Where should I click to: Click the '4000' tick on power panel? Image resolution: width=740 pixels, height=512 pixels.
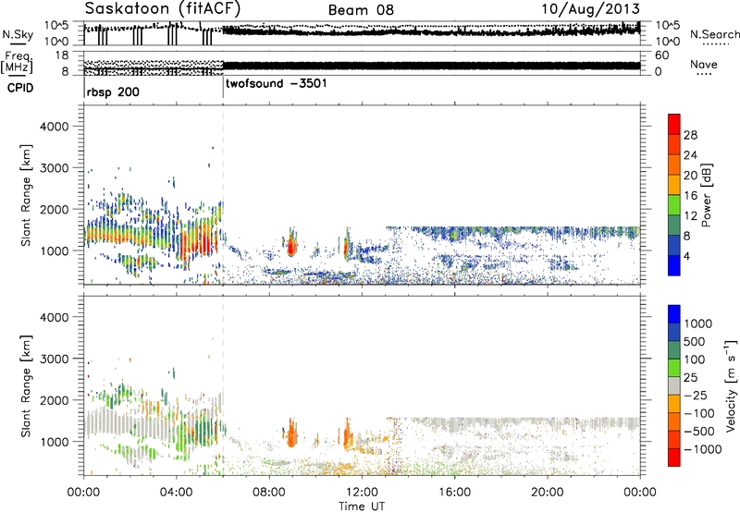pyautogui.click(x=55, y=127)
